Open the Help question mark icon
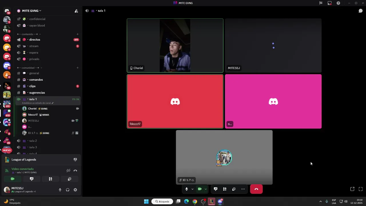Viewport: 366px width, 206px height. coord(338,3)
